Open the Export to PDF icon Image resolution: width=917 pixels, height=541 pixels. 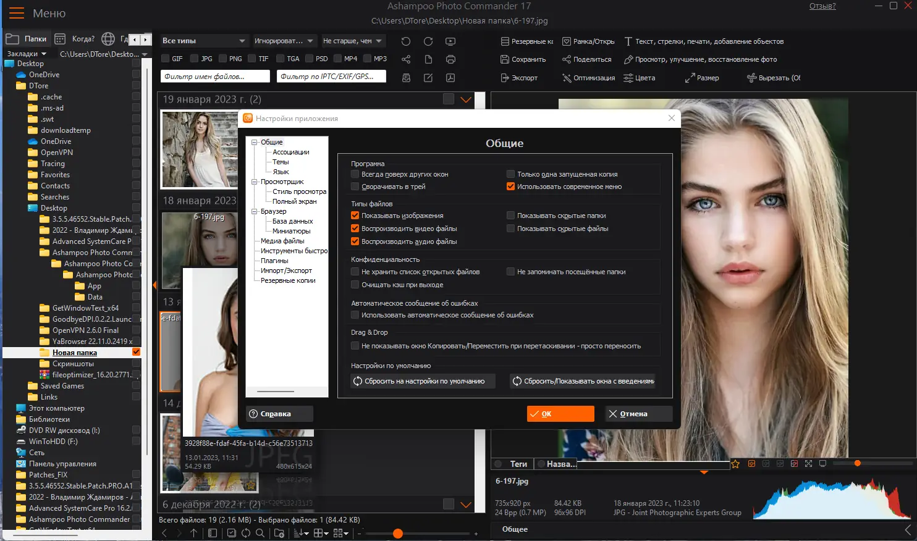450,78
